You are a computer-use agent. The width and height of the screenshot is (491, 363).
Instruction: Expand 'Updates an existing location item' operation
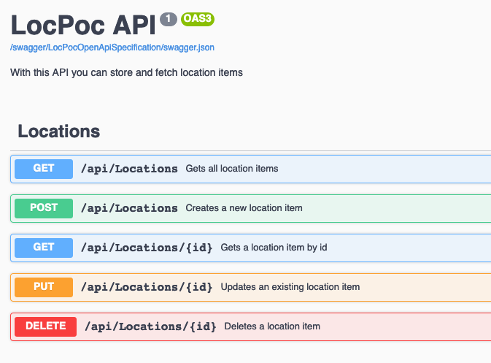(x=290, y=287)
